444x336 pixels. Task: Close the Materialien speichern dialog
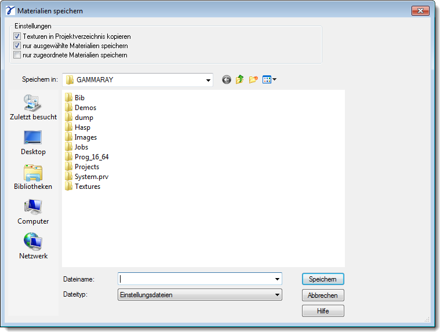coord(420,11)
